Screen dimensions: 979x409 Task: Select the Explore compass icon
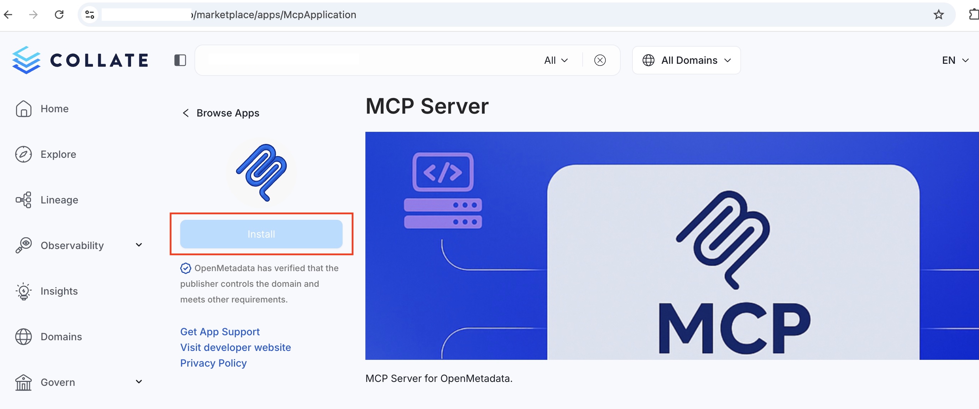[24, 154]
